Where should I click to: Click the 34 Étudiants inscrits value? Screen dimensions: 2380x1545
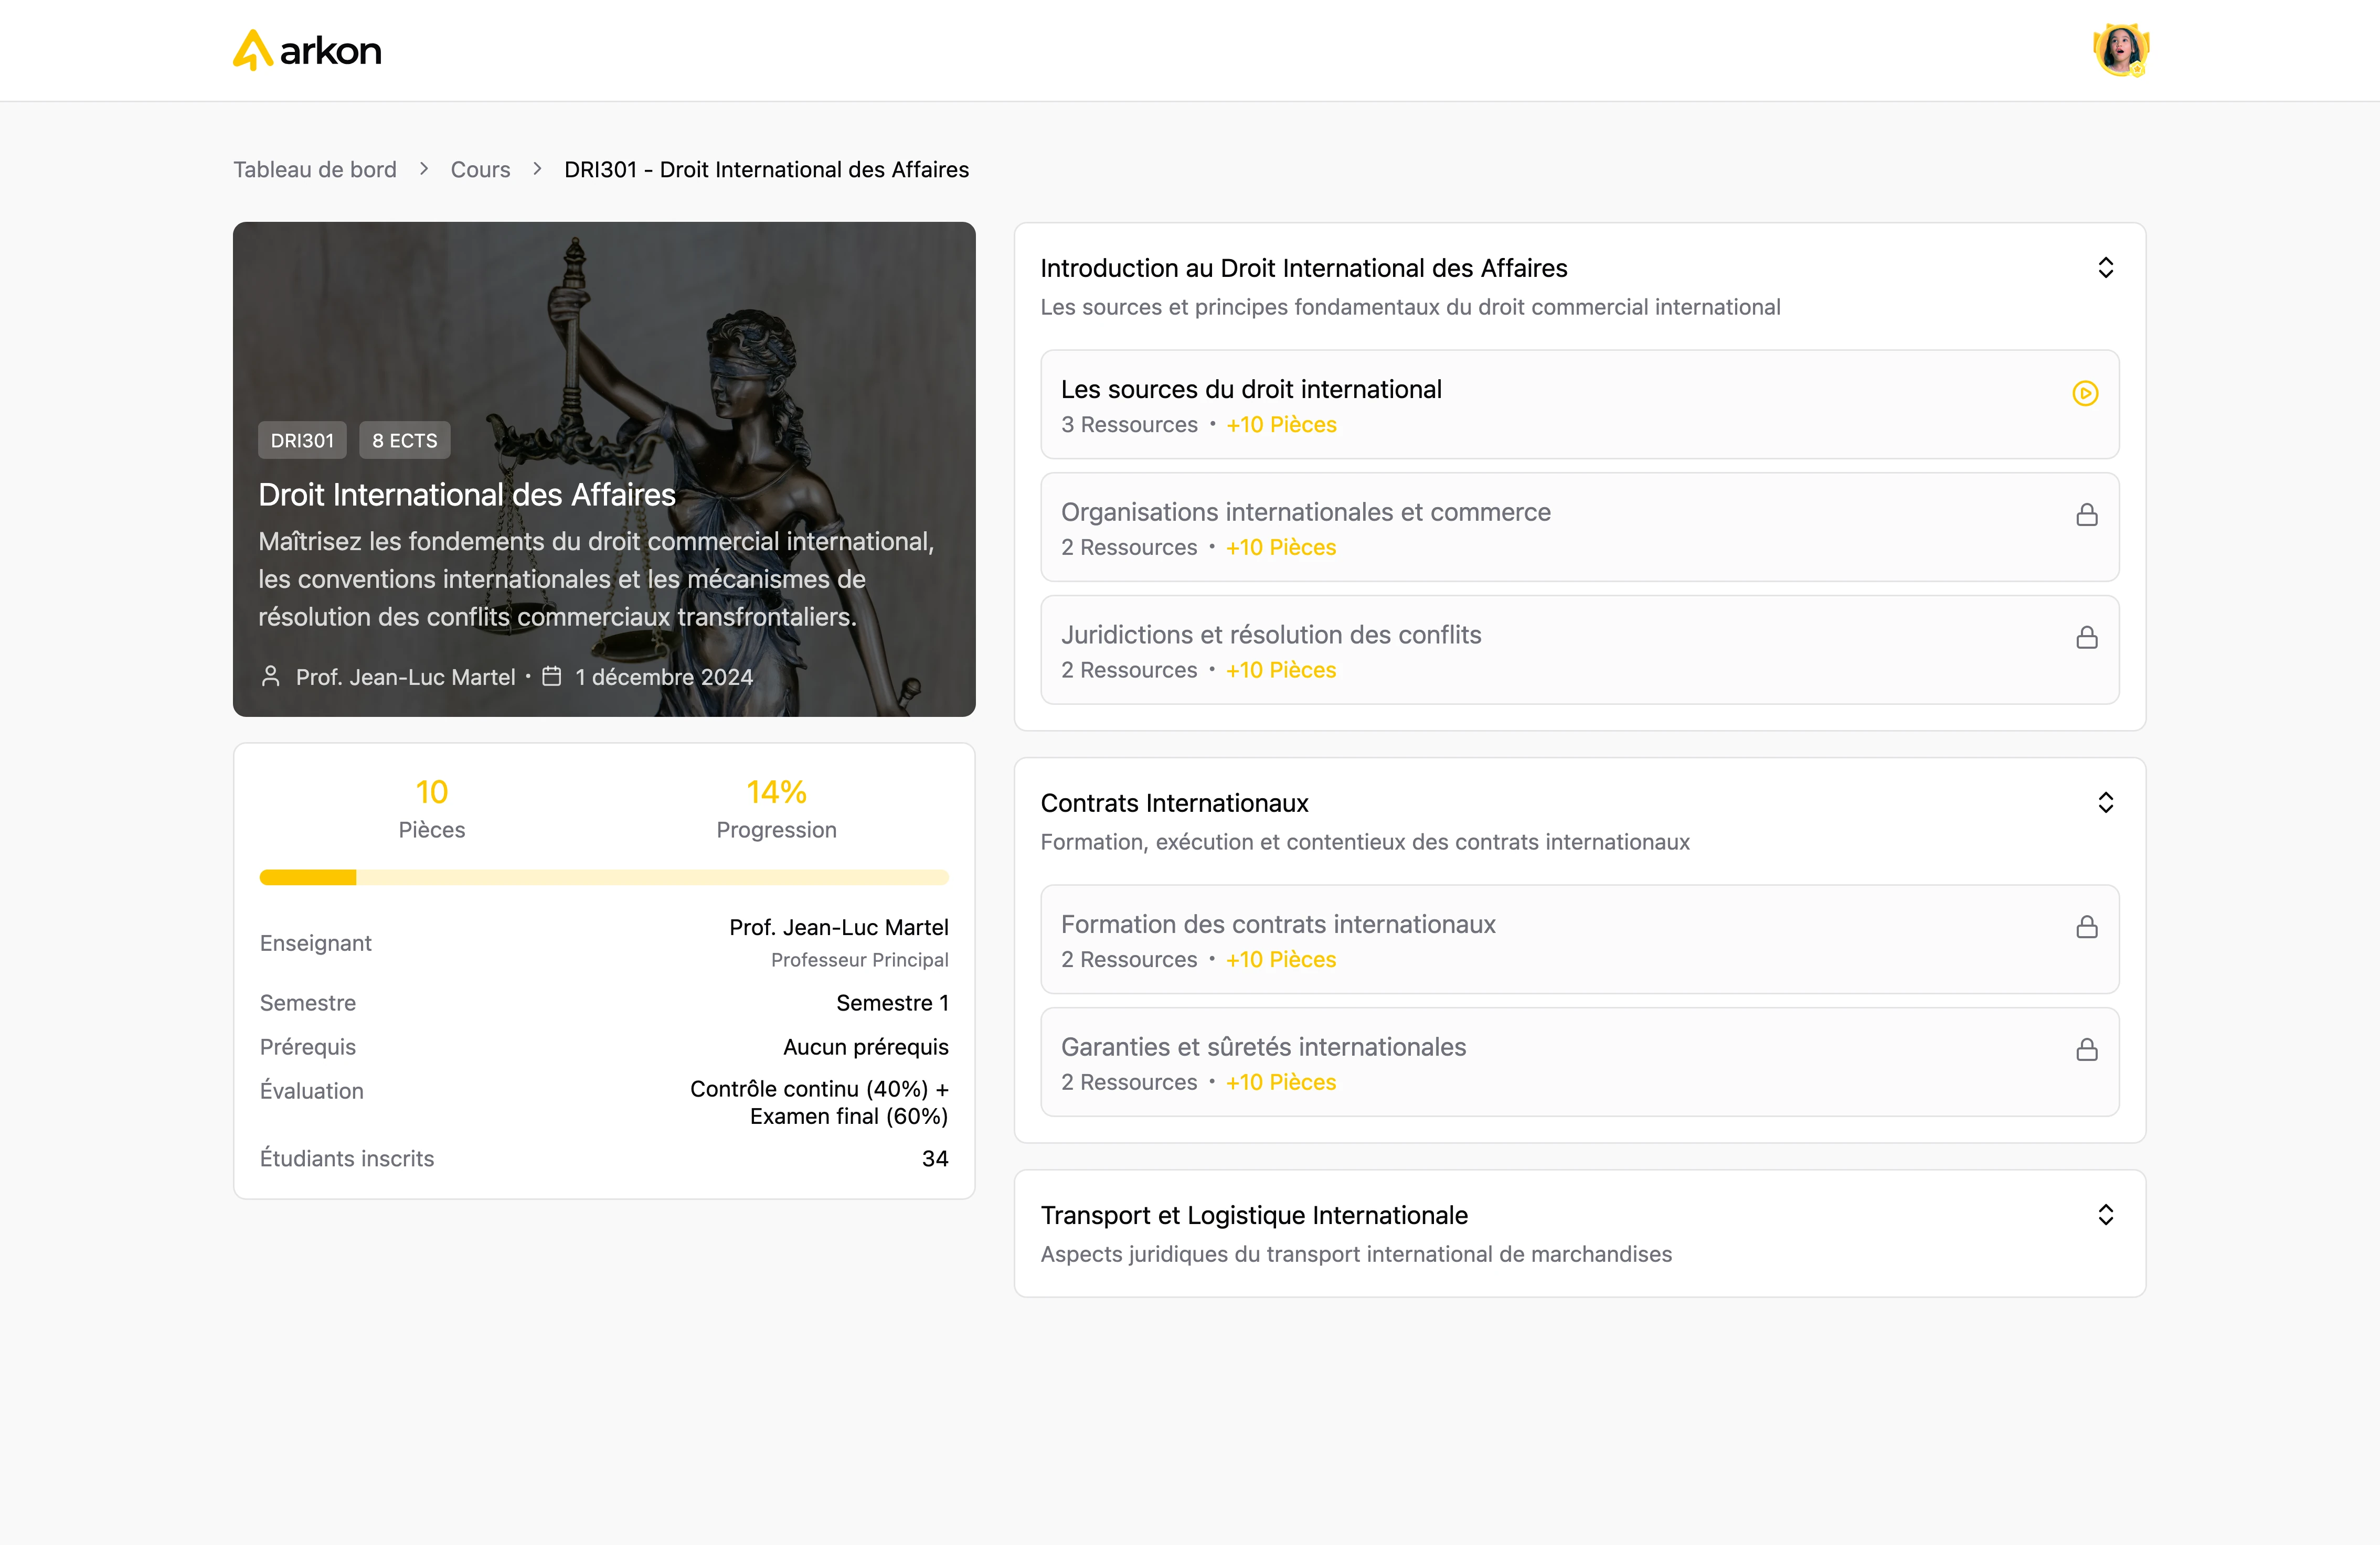pos(934,1158)
